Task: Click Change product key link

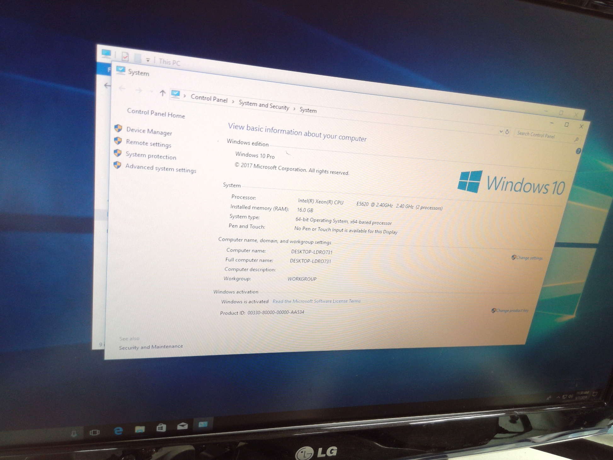Action: click(x=512, y=311)
